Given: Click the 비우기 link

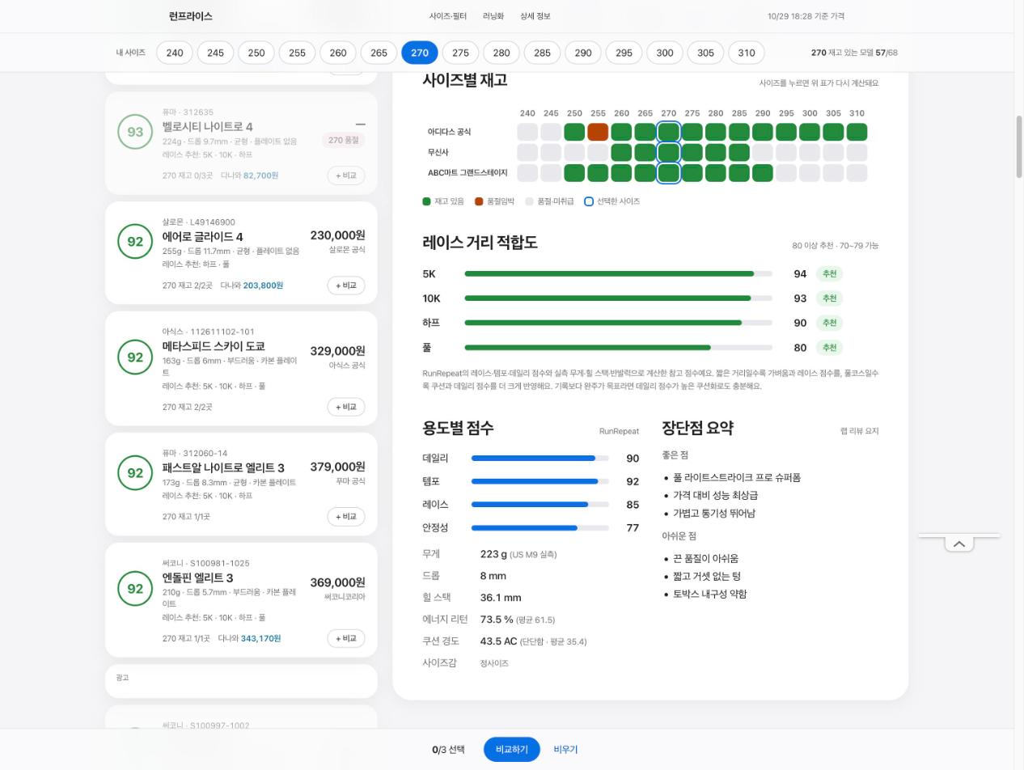Looking at the screenshot, I should click(565, 750).
